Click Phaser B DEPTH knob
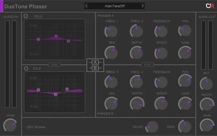217x136 pixels. click(137, 103)
